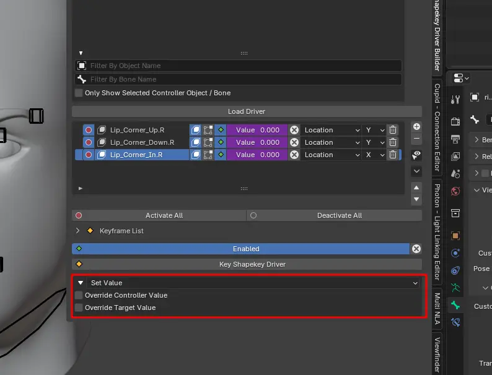Clear the Lip_Corner_Down.R value with X icon
Screen dimensions: 492x375
click(x=294, y=142)
